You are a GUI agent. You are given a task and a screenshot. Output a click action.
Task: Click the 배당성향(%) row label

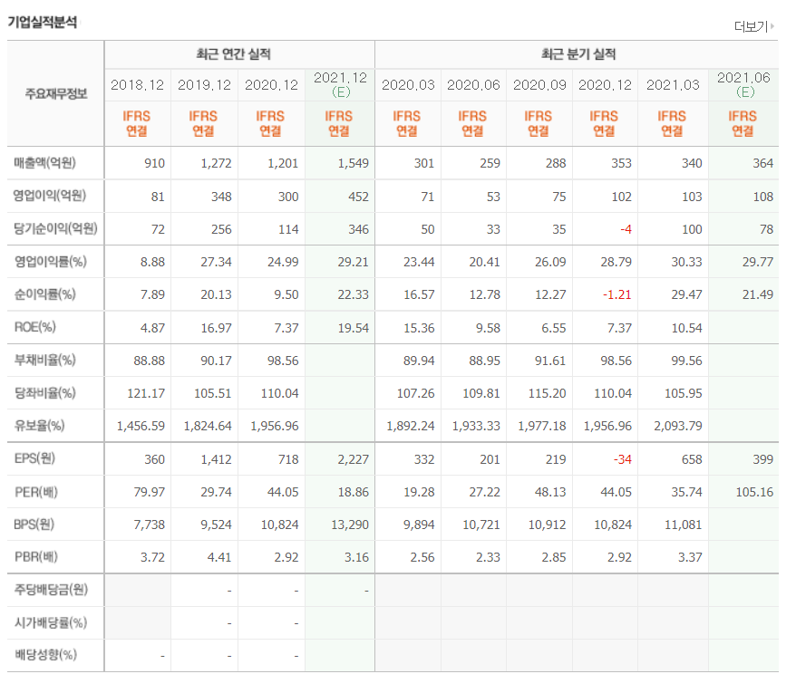pyautogui.click(x=45, y=655)
